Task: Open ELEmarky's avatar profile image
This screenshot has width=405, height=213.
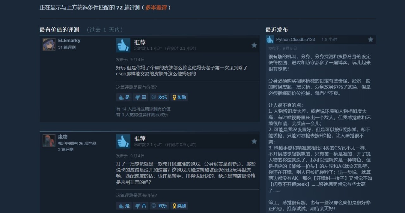Action: point(49,44)
